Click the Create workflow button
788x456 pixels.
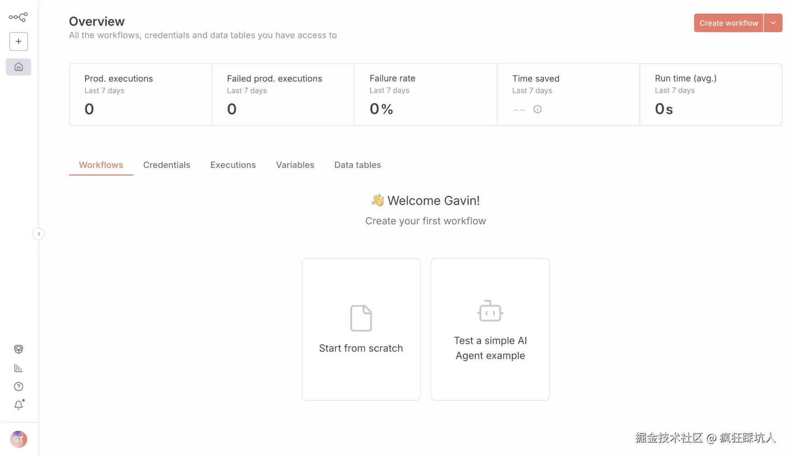point(728,23)
